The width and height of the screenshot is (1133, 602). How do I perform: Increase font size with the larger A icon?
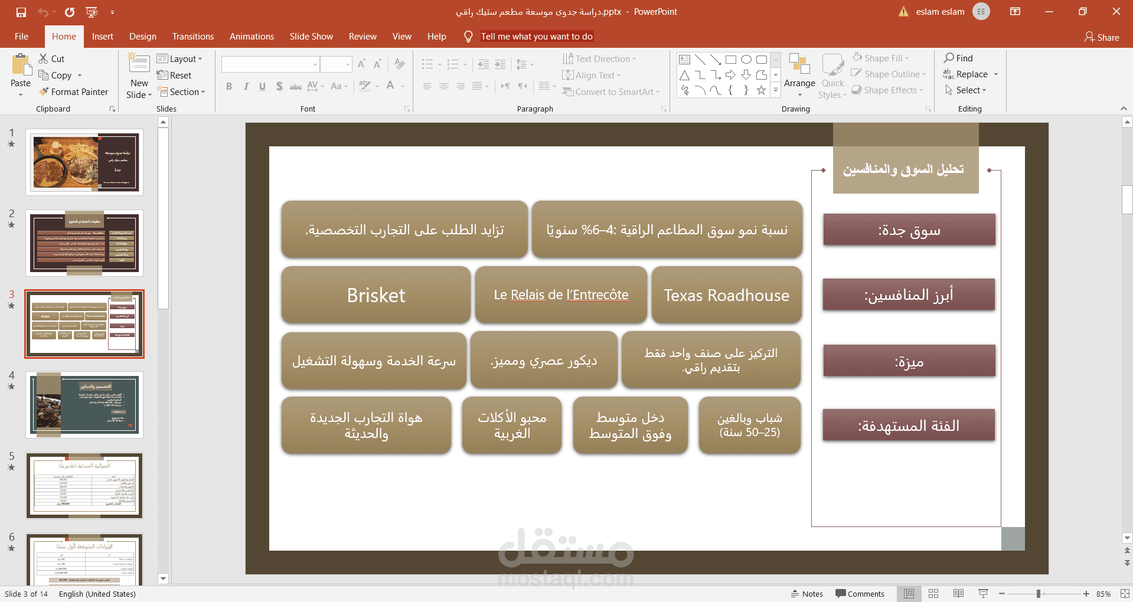pos(361,64)
